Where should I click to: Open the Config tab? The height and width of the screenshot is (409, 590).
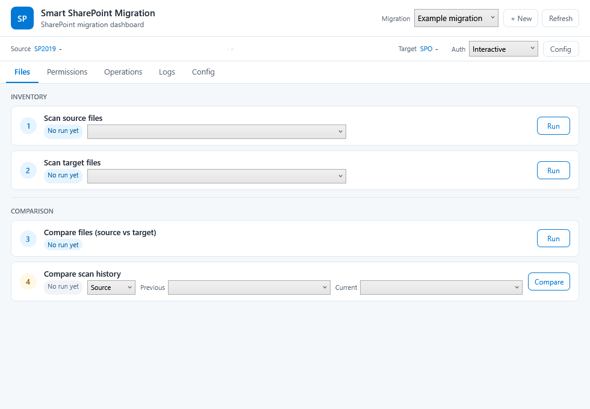pyautogui.click(x=203, y=72)
